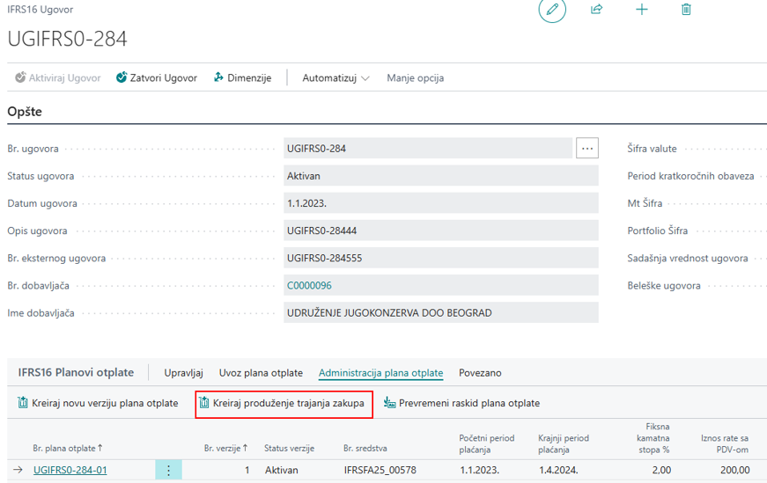Click the trash delete icon
The width and height of the screenshot is (767, 483).
click(x=686, y=10)
